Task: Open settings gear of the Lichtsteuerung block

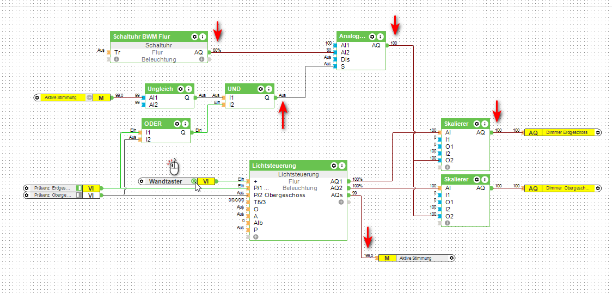Action: coord(334,166)
